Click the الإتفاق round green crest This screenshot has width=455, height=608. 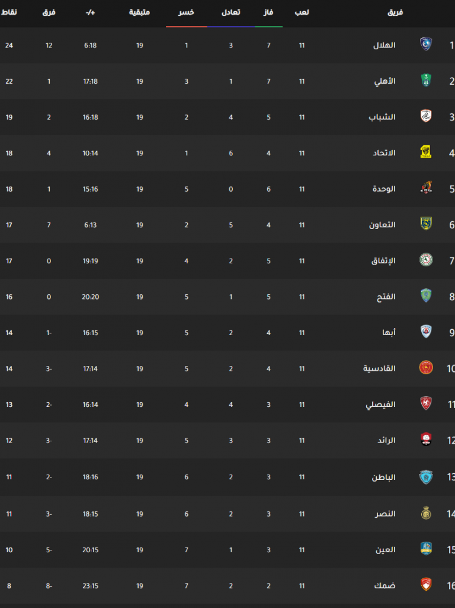[426, 260]
